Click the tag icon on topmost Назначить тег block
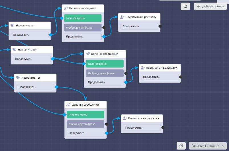229x151 pixels. pos(12,26)
